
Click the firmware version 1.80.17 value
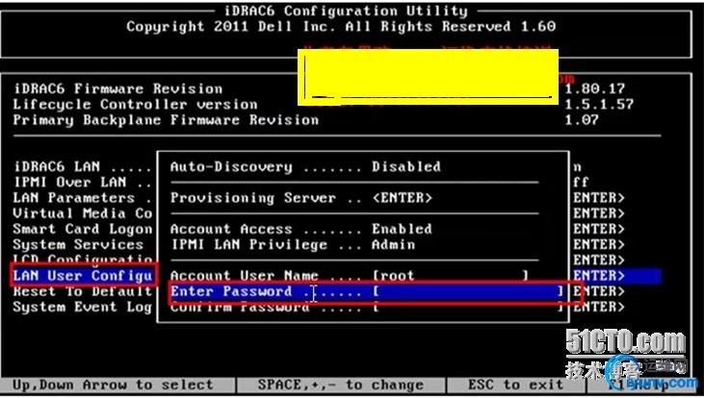(595, 88)
